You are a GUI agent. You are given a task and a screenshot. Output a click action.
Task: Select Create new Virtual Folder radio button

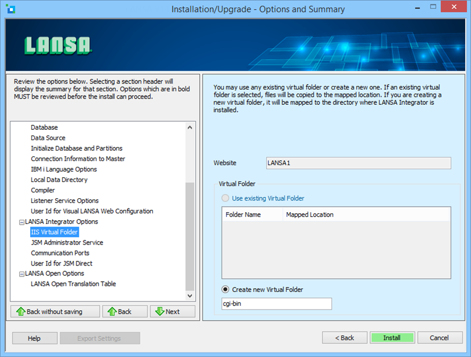[225, 290]
